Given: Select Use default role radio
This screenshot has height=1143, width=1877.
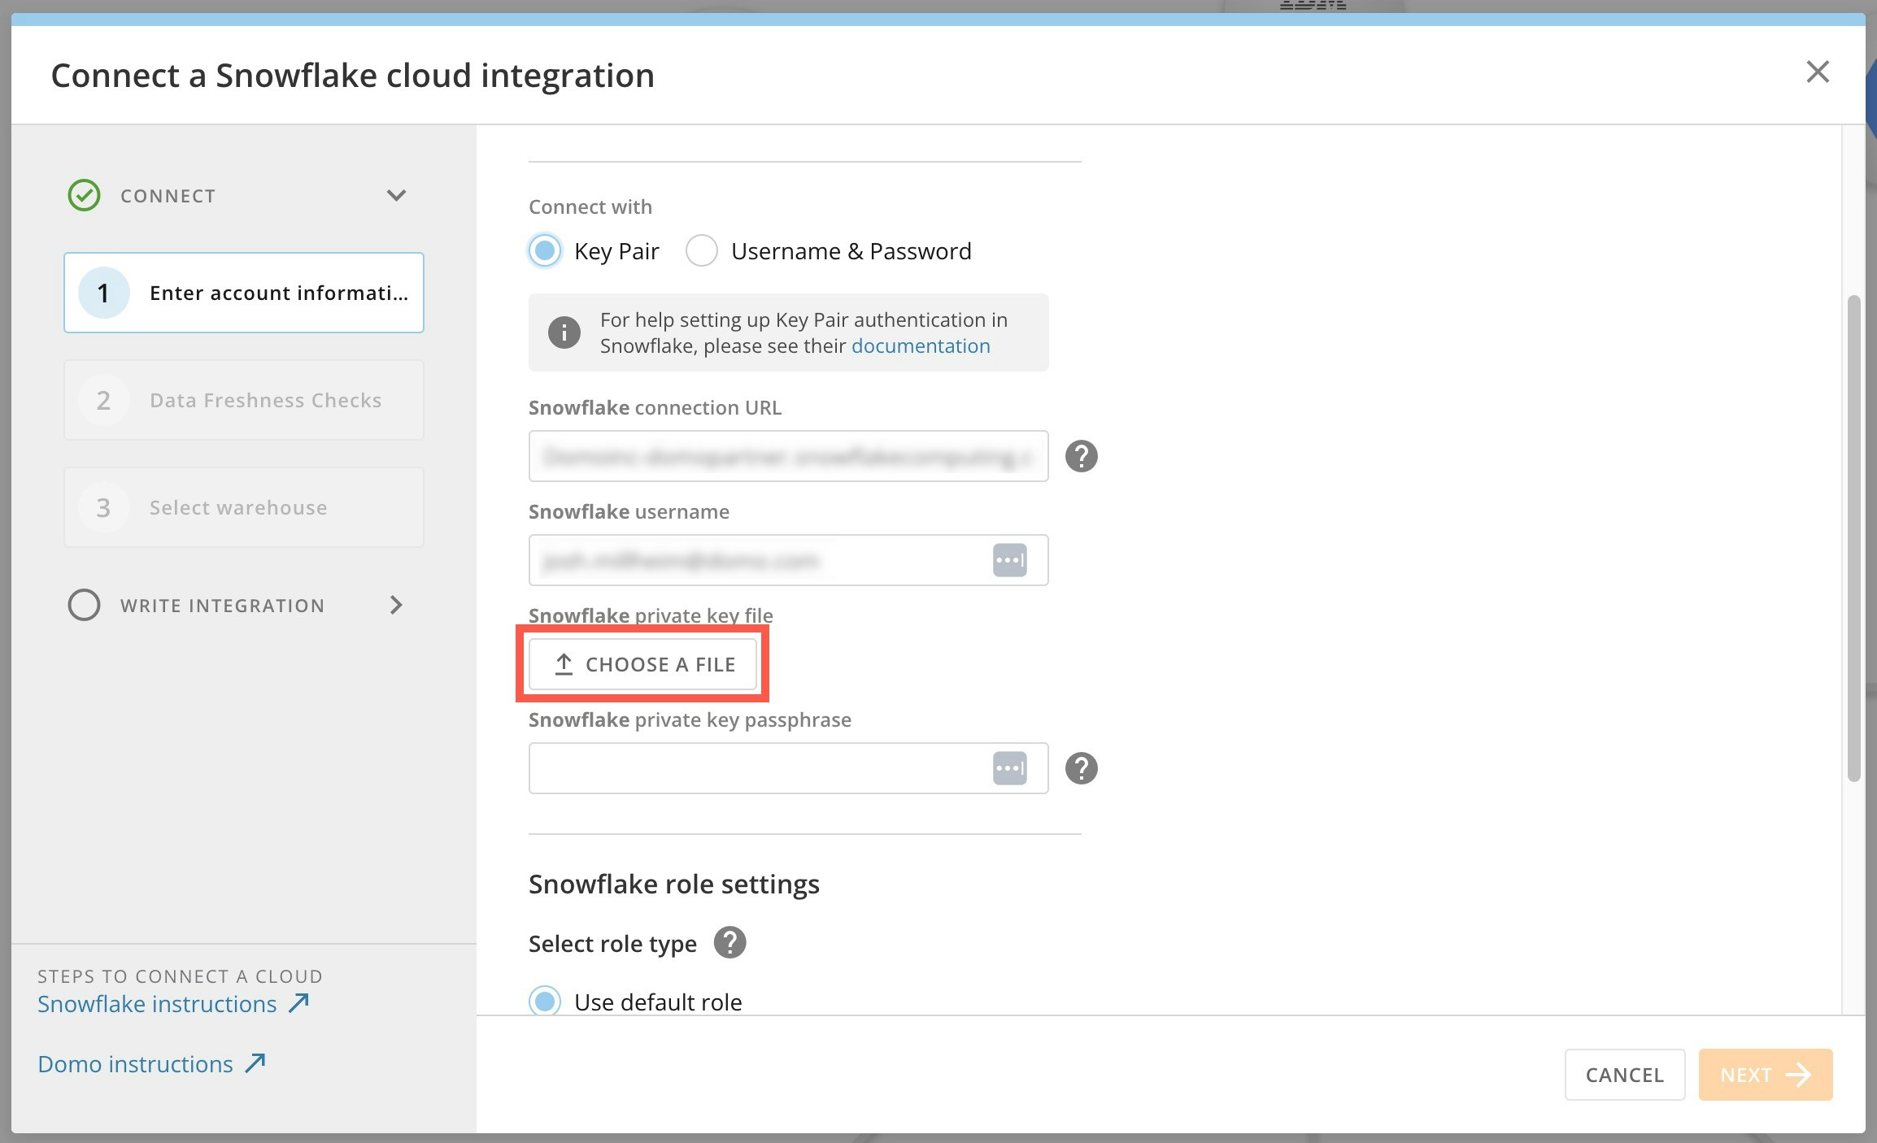Looking at the screenshot, I should pyautogui.click(x=545, y=1001).
